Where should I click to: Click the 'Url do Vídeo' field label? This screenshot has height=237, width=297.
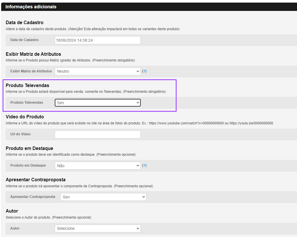20,134
